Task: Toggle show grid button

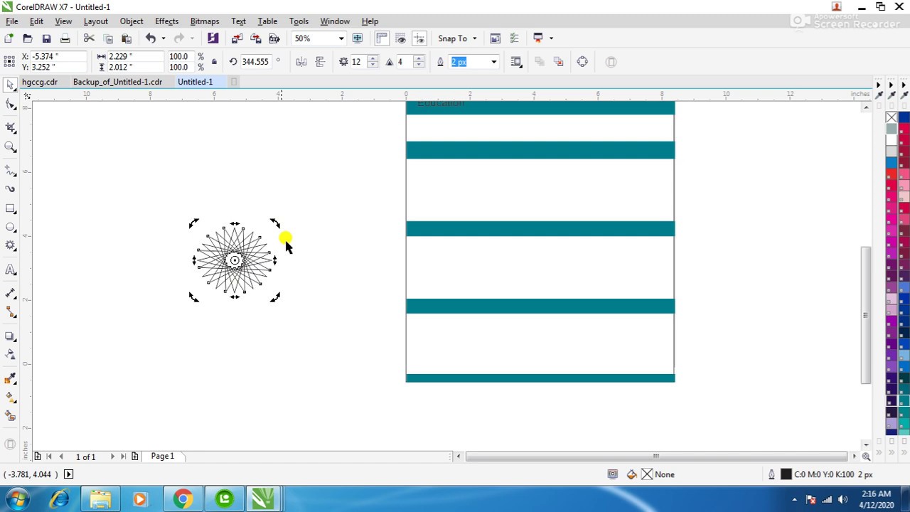Action: [x=400, y=38]
